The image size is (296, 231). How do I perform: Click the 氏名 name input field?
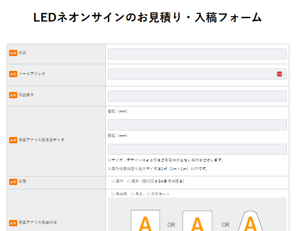[197, 54]
